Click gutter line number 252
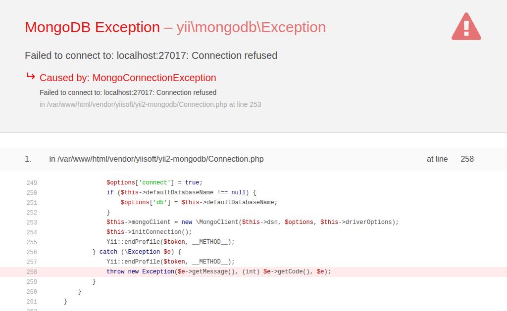The height and width of the screenshot is (311, 507). click(x=32, y=213)
